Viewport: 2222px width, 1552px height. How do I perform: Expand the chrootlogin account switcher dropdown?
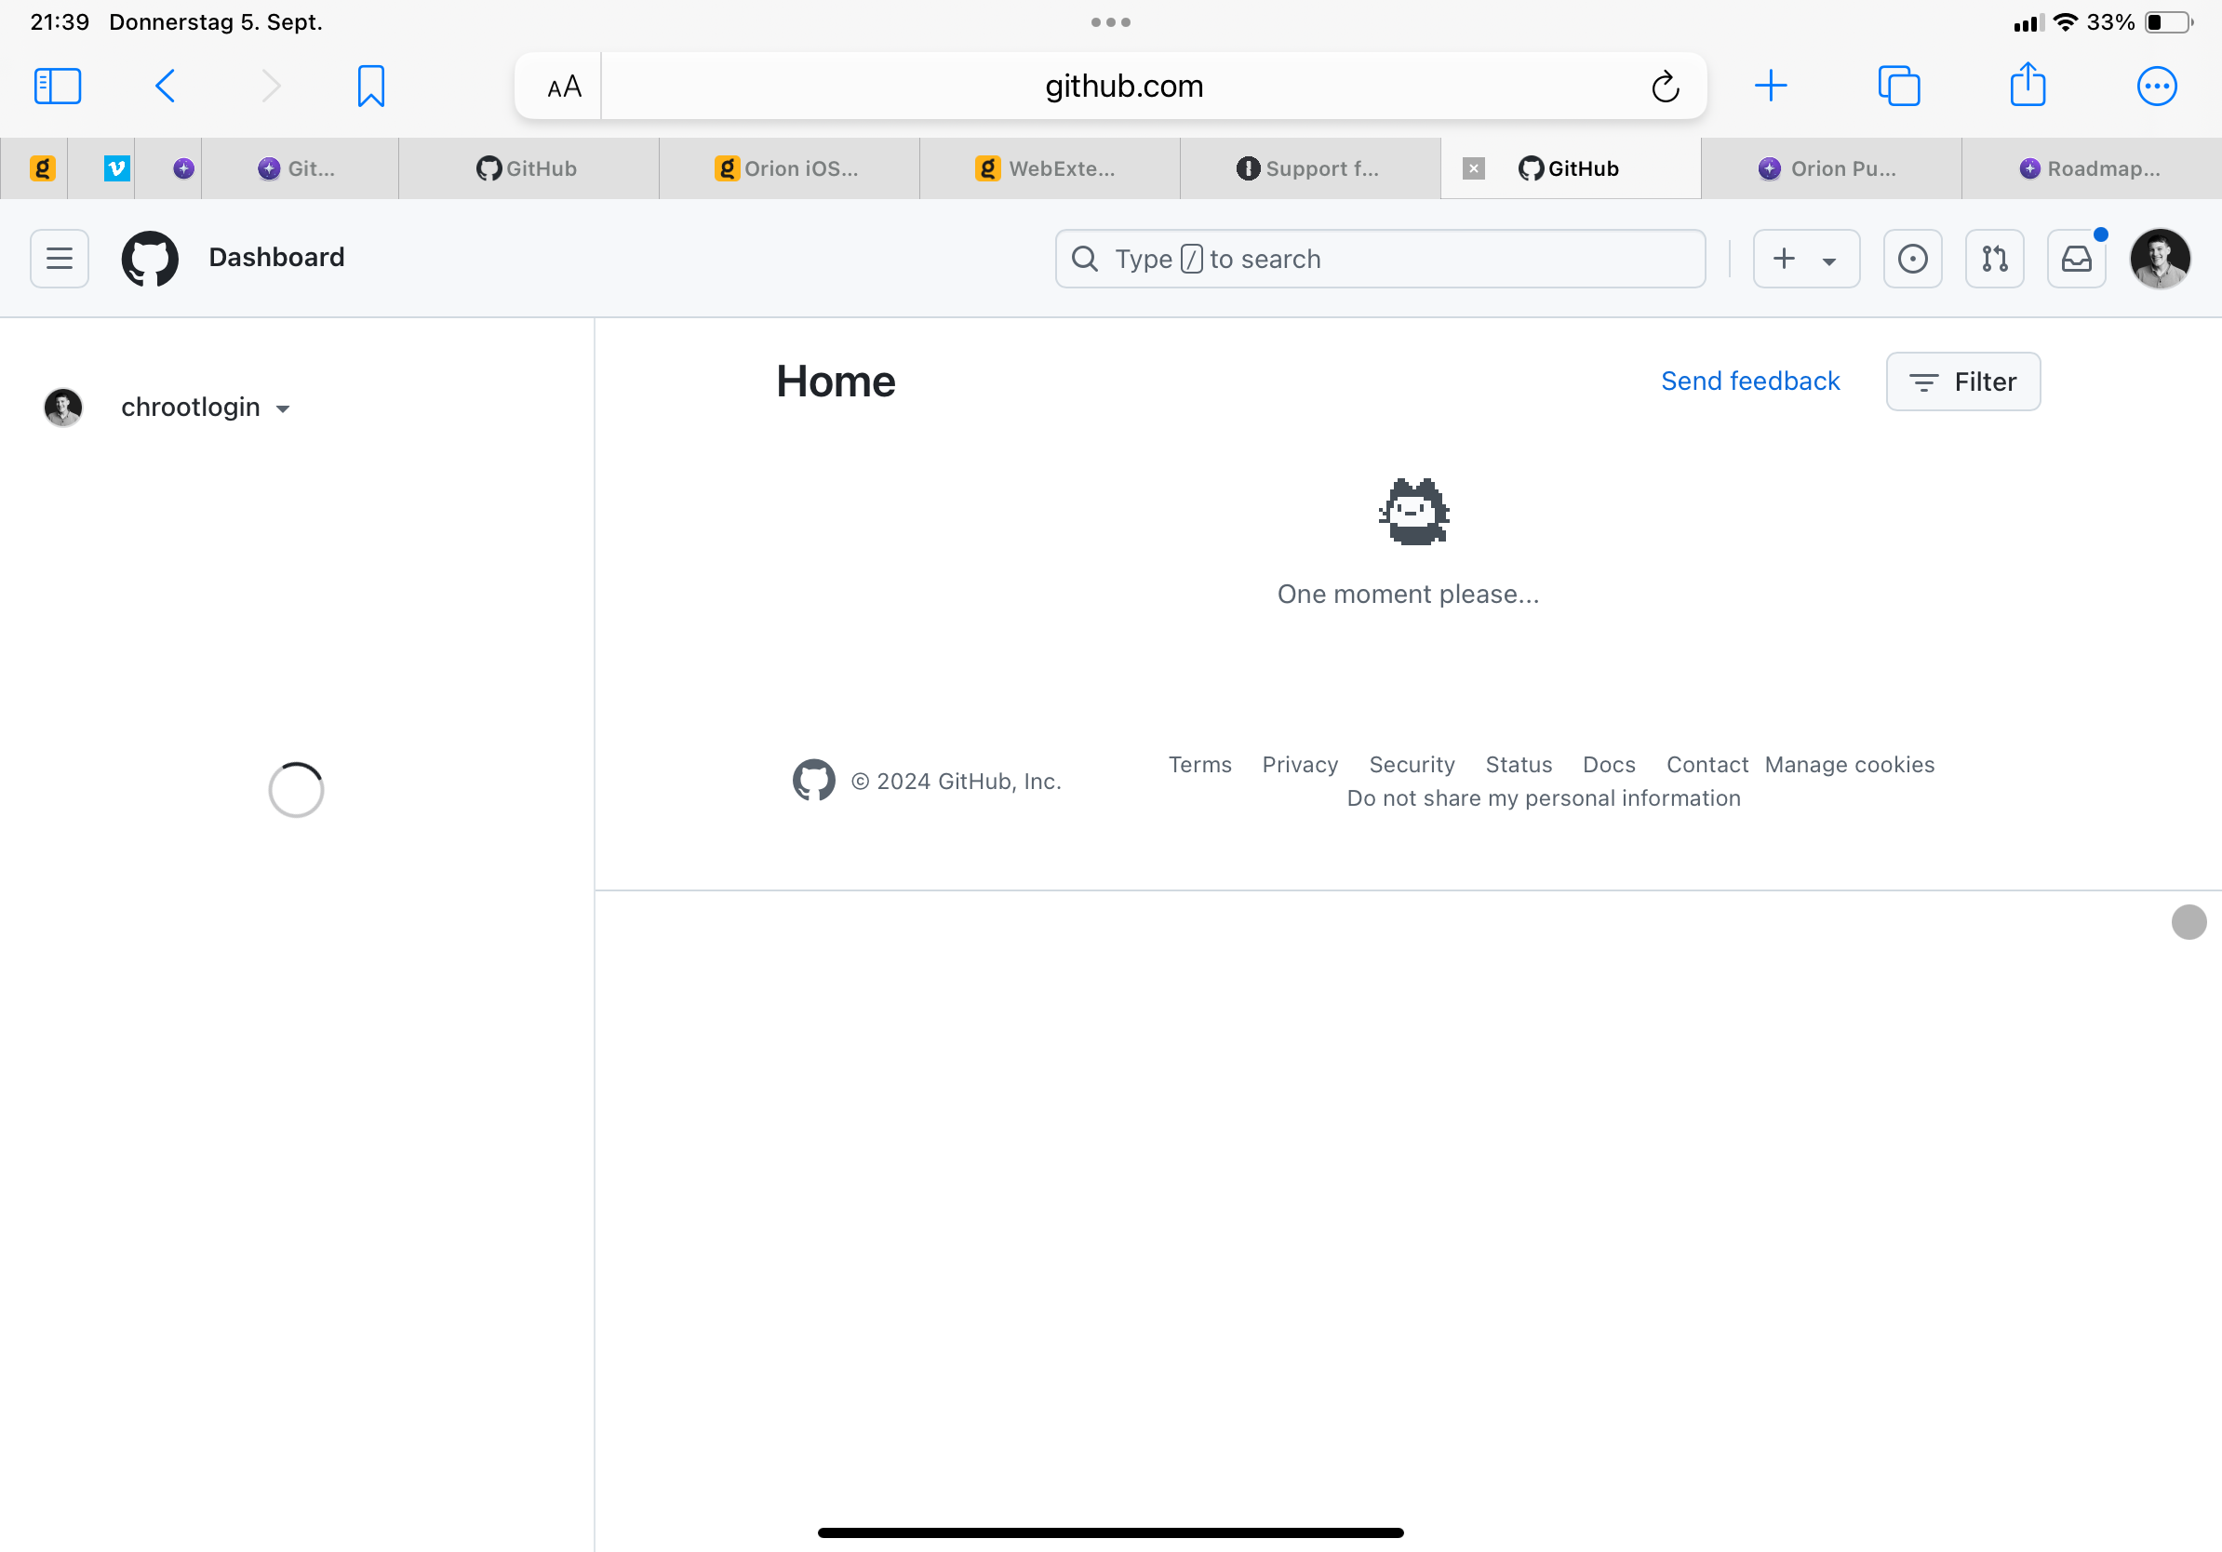click(x=203, y=408)
